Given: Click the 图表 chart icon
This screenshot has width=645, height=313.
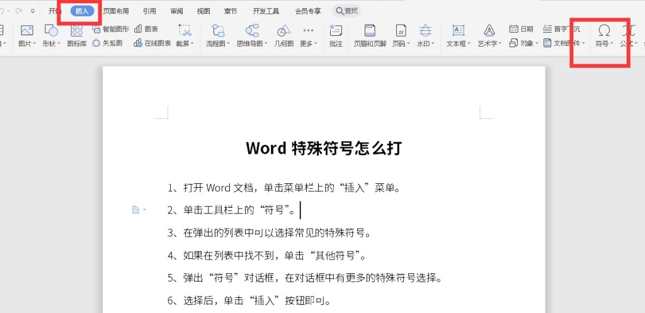Looking at the screenshot, I should click(x=146, y=29).
